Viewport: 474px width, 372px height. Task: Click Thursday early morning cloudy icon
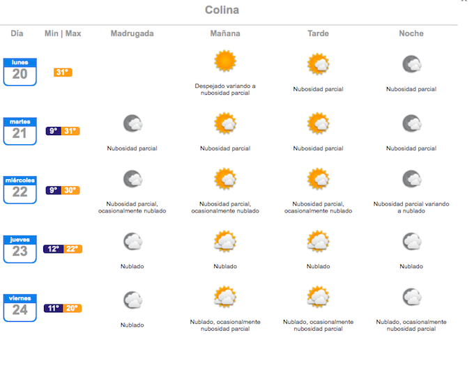132,242
